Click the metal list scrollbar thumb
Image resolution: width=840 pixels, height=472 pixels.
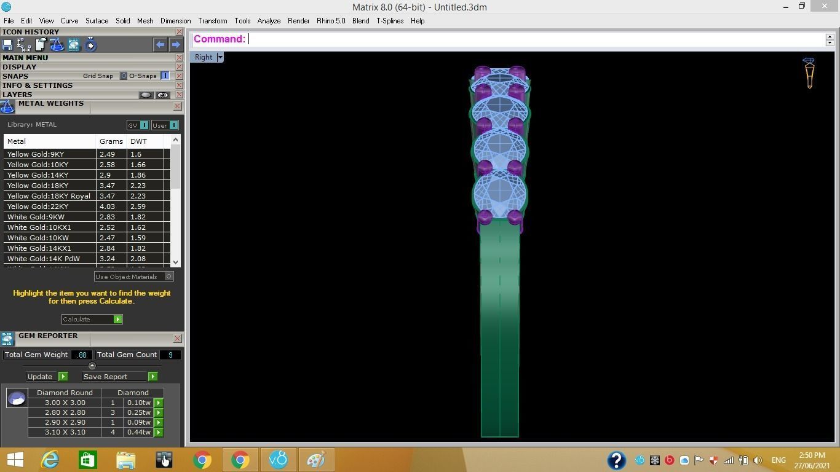[x=176, y=167]
